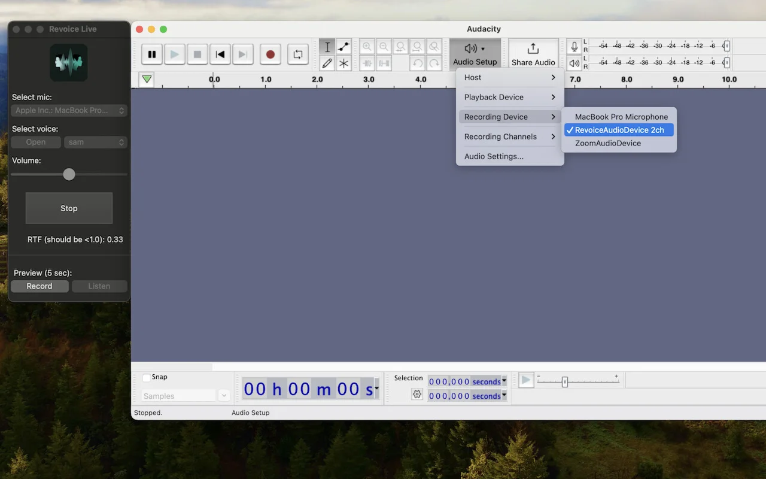The image size is (766, 479).
Task: Select MacBook Pro Microphone recording device
Action: (x=621, y=117)
